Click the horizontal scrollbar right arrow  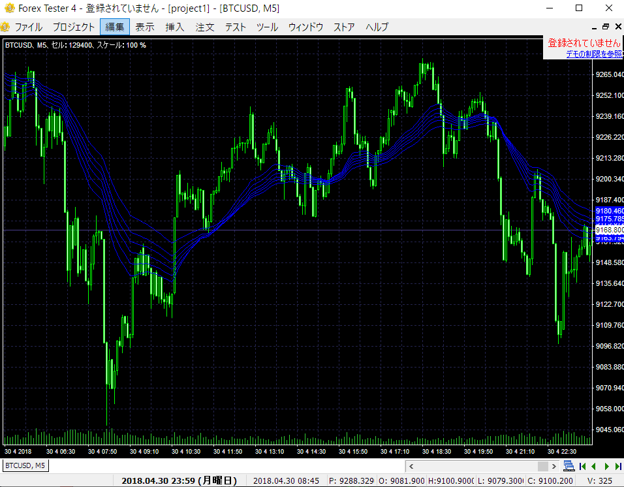pyautogui.click(x=554, y=466)
